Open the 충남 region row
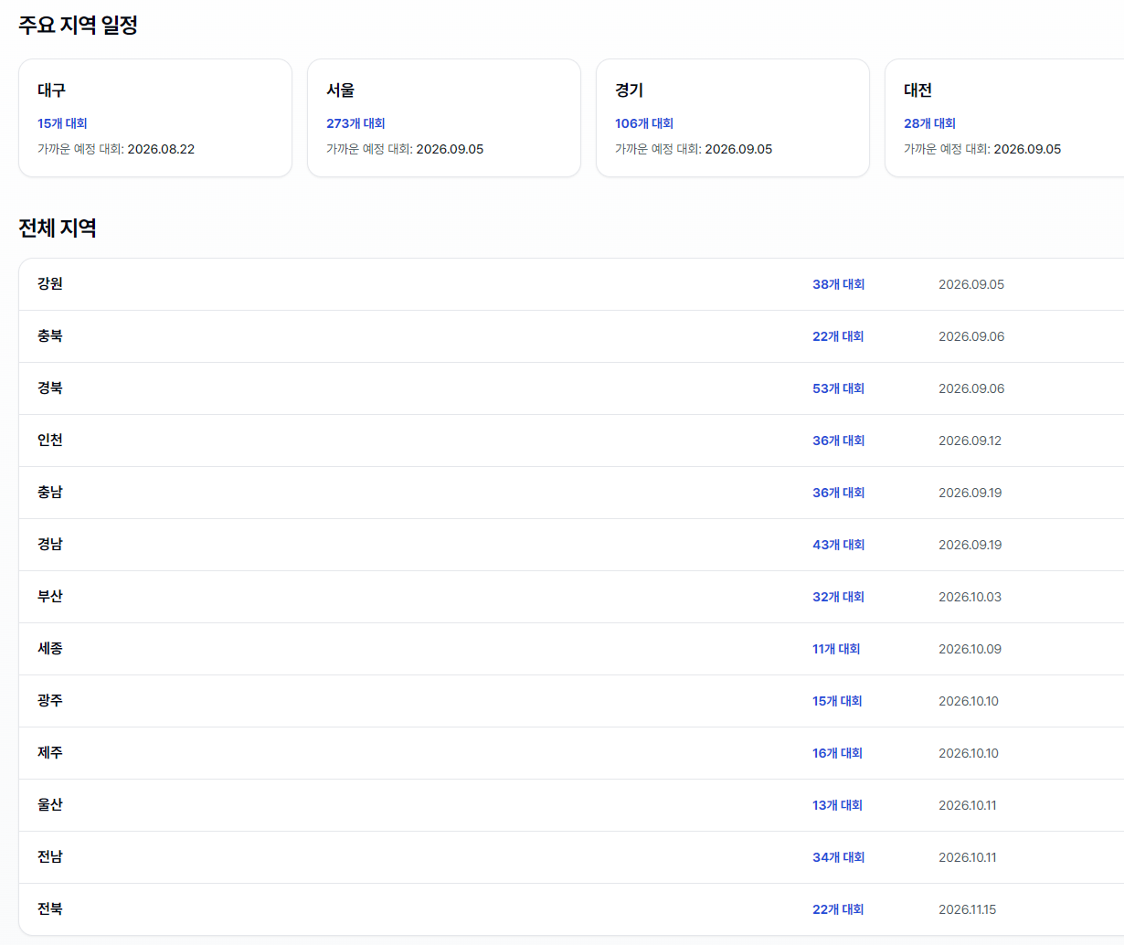Image resolution: width=1124 pixels, height=945 pixels. [x=571, y=493]
